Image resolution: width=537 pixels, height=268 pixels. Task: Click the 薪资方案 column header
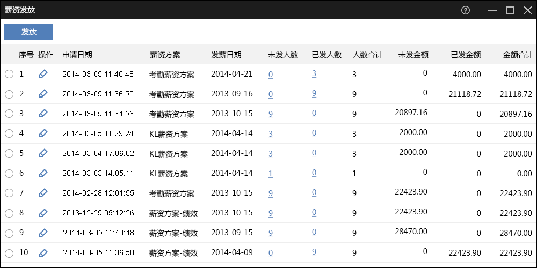click(x=165, y=55)
